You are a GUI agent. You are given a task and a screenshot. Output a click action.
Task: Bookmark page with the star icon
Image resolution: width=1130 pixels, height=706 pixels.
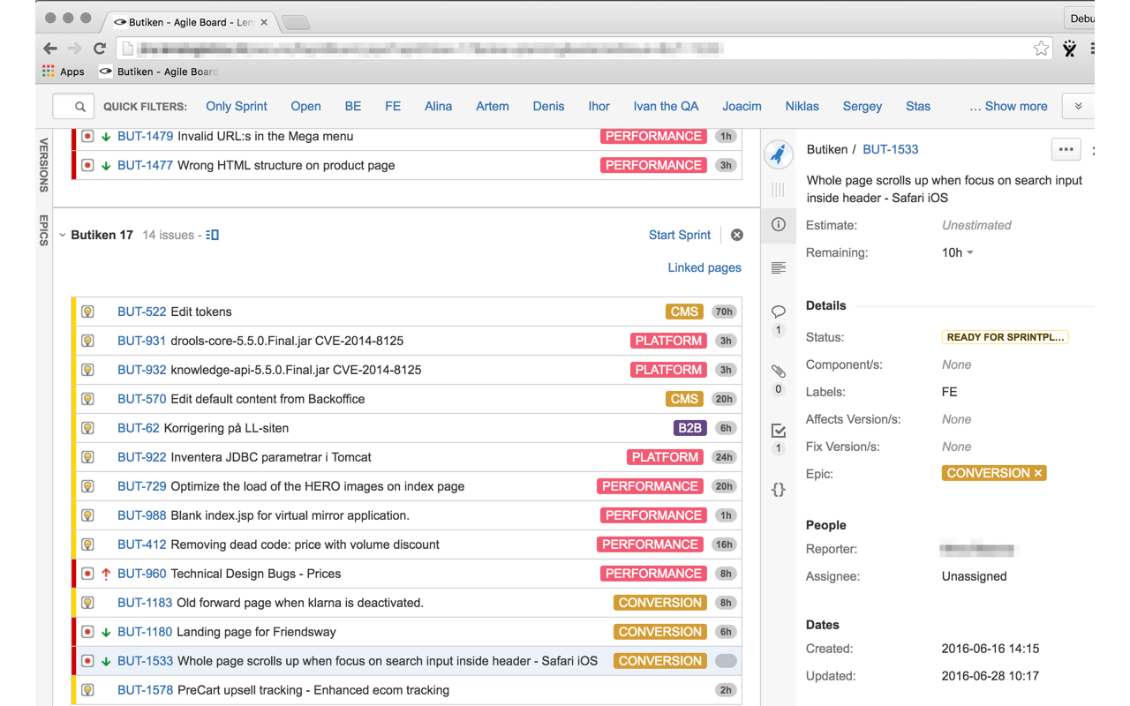[x=1041, y=49]
